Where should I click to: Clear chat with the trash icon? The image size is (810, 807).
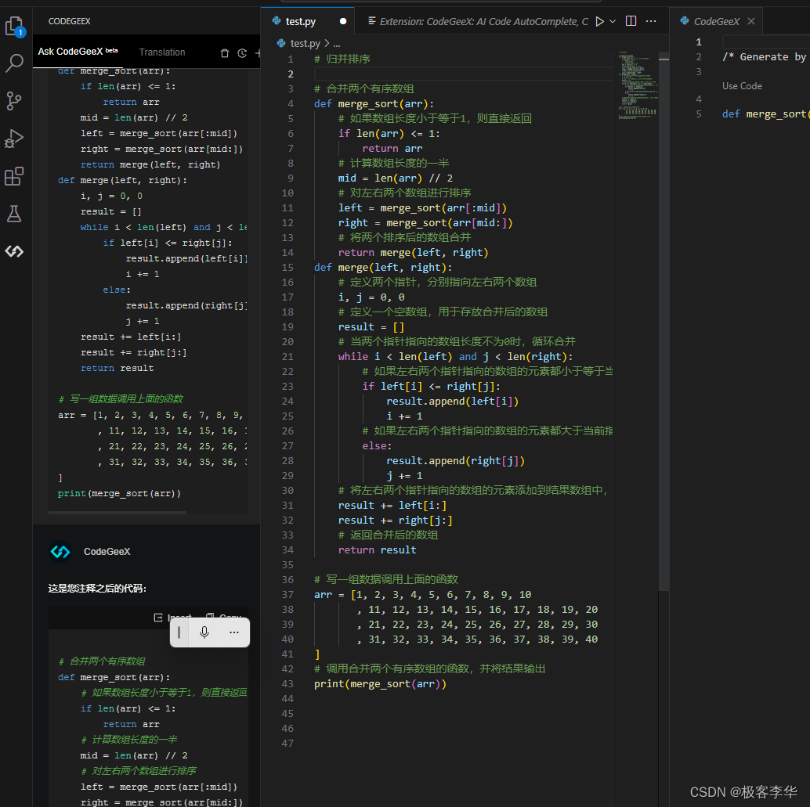(225, 53)
